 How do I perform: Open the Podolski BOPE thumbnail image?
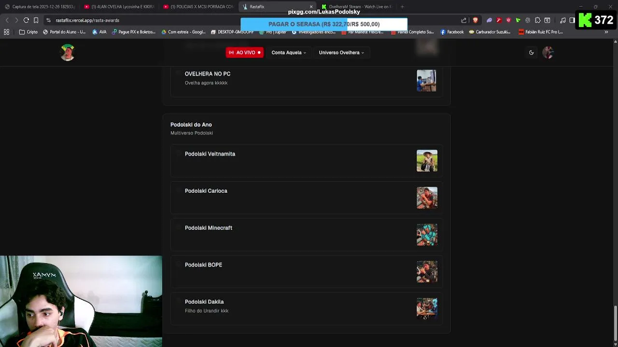pyautogui.click(x=427, y=271)
